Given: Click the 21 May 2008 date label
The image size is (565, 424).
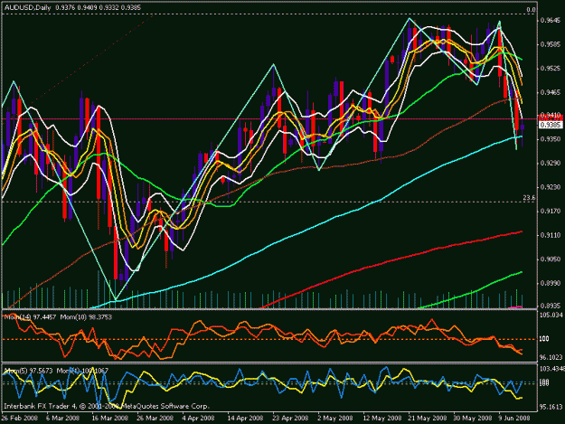Looking at the screenshot, I should pyautogui.click(x=428, y=418).
